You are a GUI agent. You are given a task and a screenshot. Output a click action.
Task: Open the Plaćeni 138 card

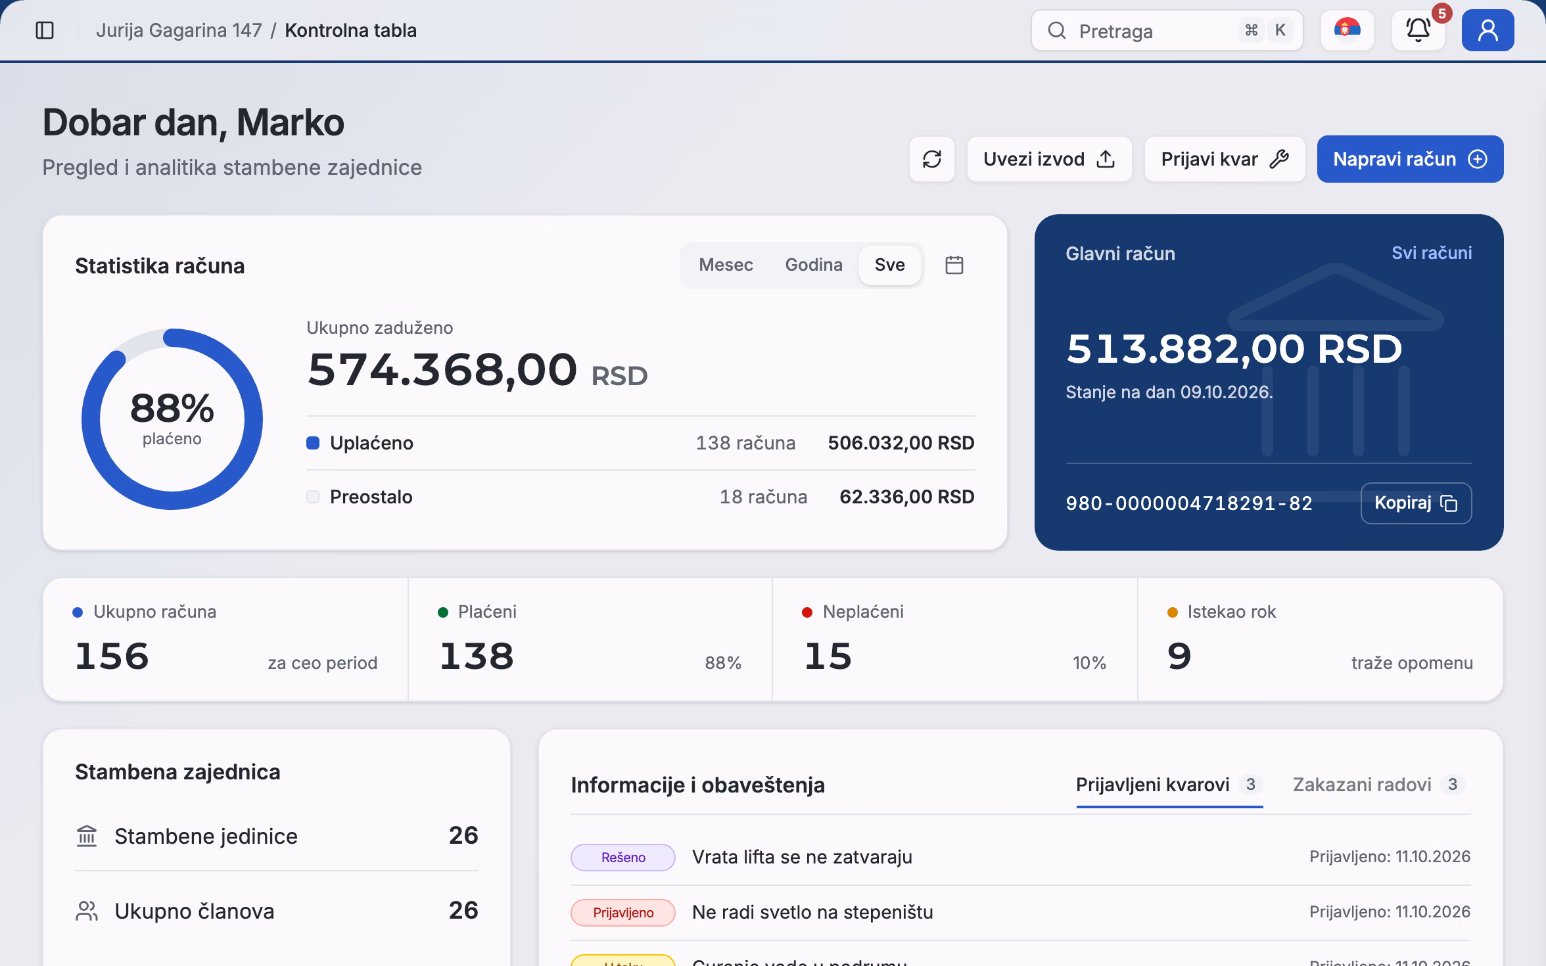[x=590, y=640]
